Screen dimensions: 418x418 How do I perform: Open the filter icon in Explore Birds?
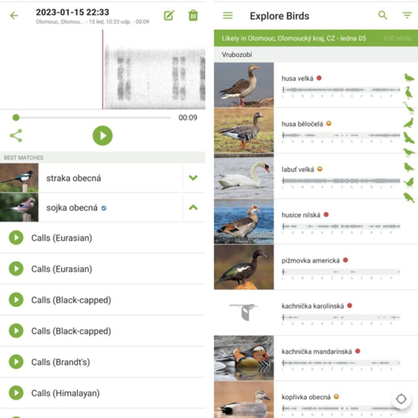tap(407, 15)
